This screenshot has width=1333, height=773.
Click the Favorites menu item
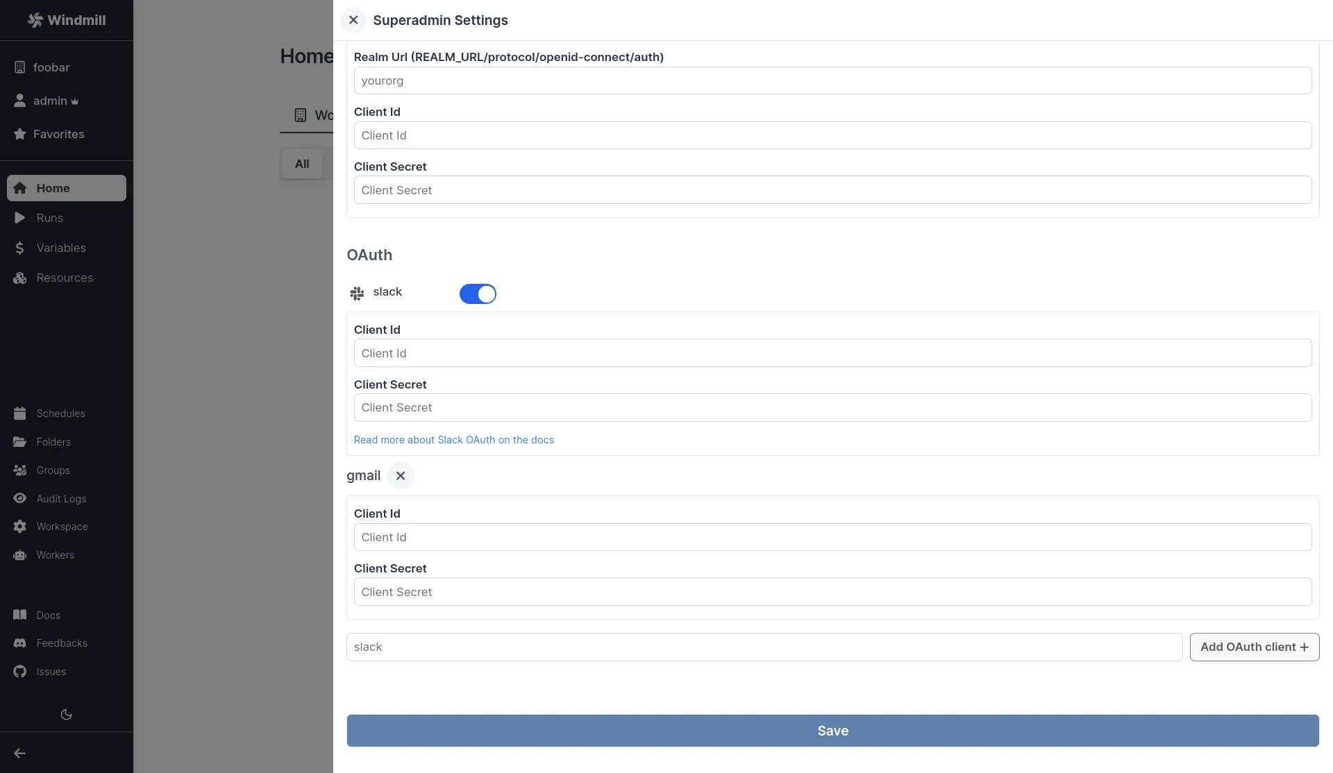pos(58,133)
